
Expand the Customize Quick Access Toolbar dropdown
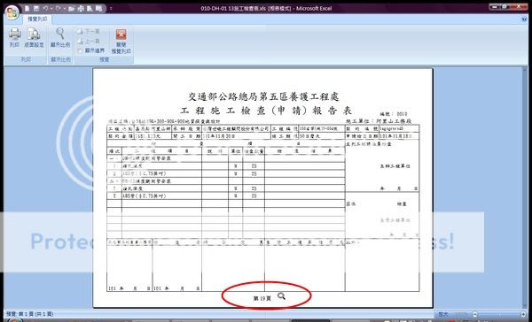click(111, 8)
